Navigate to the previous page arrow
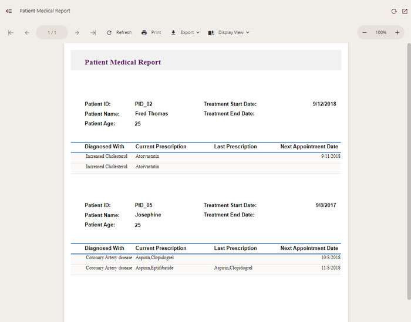This screenshot has height=322, width=411. pyautogui.click(x=27, y=33)
